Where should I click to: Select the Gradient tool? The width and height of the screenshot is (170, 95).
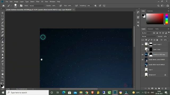click(2, 51)
